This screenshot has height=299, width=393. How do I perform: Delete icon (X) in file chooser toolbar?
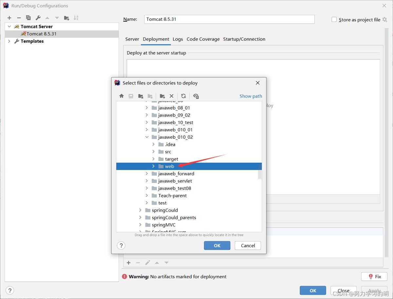coord(171,96)
